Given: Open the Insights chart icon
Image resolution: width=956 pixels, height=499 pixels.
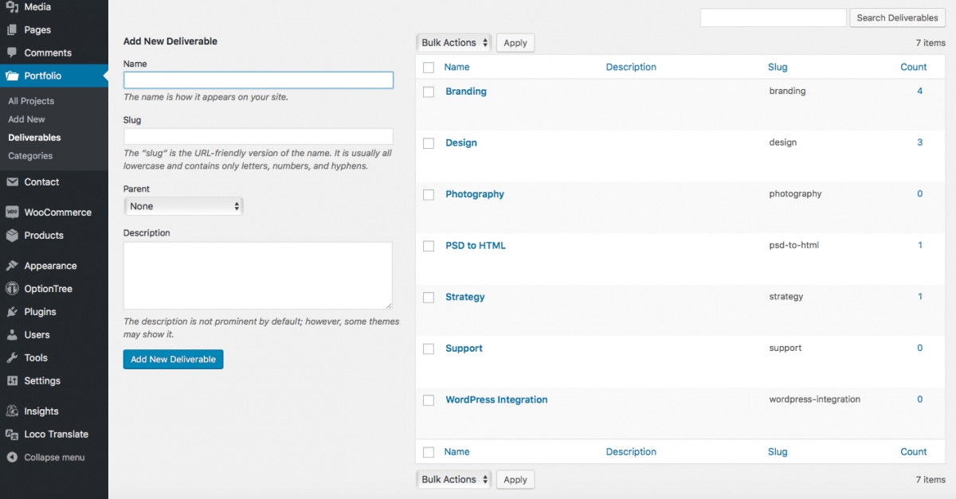Looking at the screenshot, I should (x=14, y=411).
